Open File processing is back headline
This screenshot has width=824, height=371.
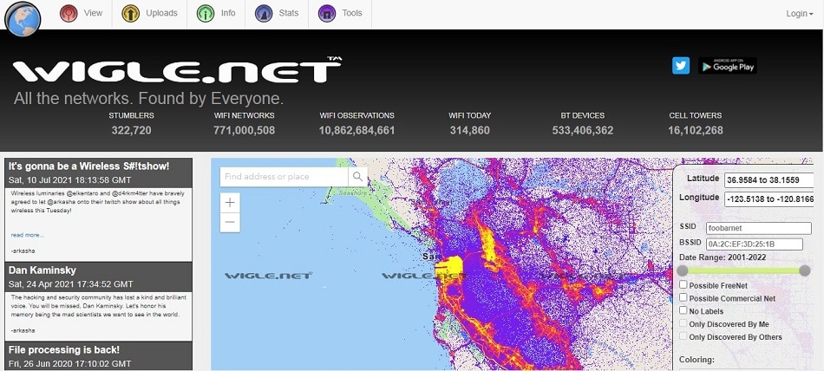[x=64, y=349]
